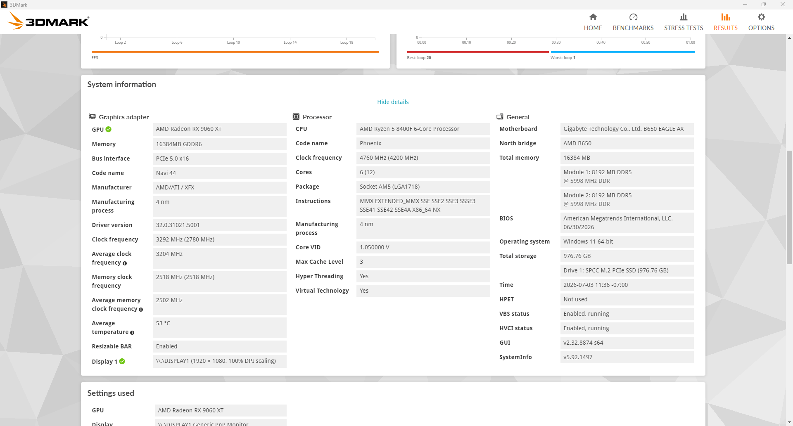Select the 'Gigabyte Technology Co., Ltd. B650 EAGLE AX' value
This screenshot has width=793, height=426.
tap(627, 129)
